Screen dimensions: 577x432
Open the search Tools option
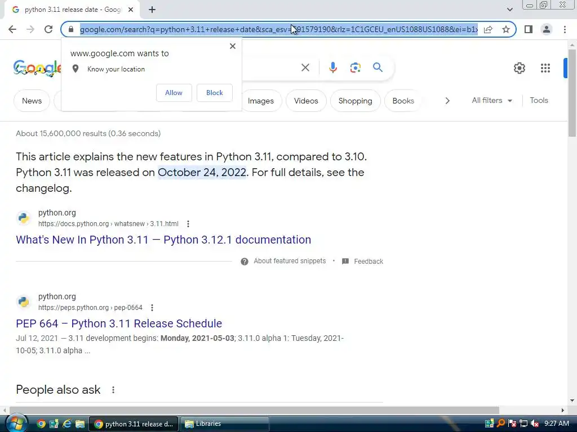click(x=539, y=100)
